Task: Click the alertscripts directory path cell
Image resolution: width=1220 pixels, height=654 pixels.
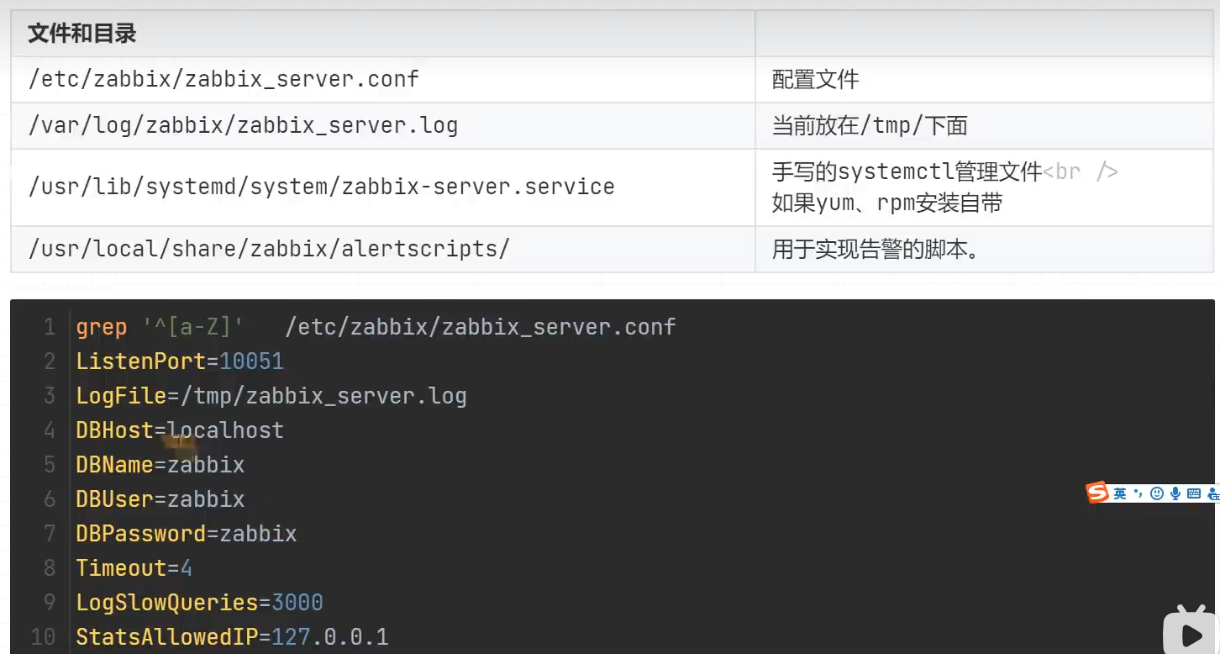Action: (x=382, y=249)
